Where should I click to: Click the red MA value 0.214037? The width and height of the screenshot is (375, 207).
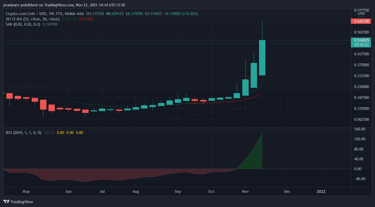[x=86, y=19]
